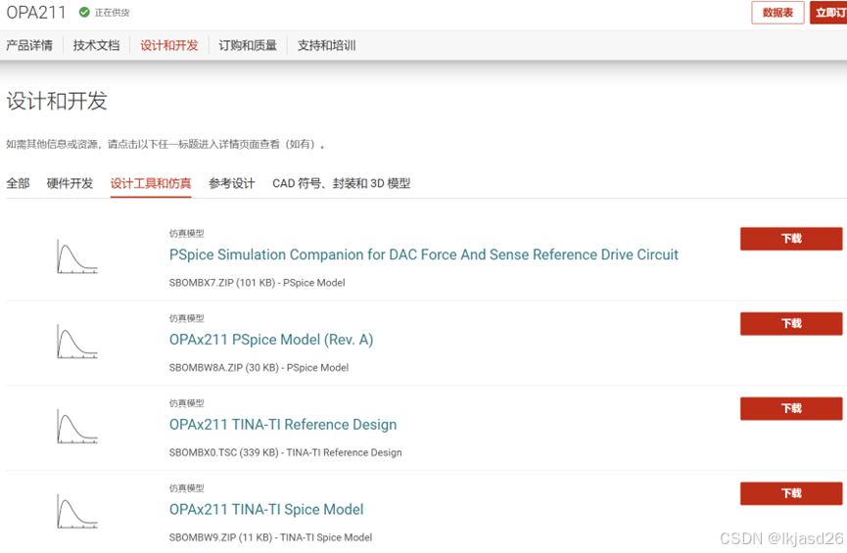Viewport: 847px width, 553px height.
Task: Select the 设计和开发 navigation tab
Action: tap(169, 45)
